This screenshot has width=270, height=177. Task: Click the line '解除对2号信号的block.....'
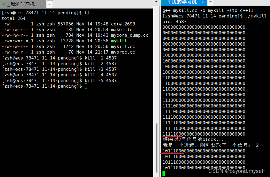(x=196, y=139)
